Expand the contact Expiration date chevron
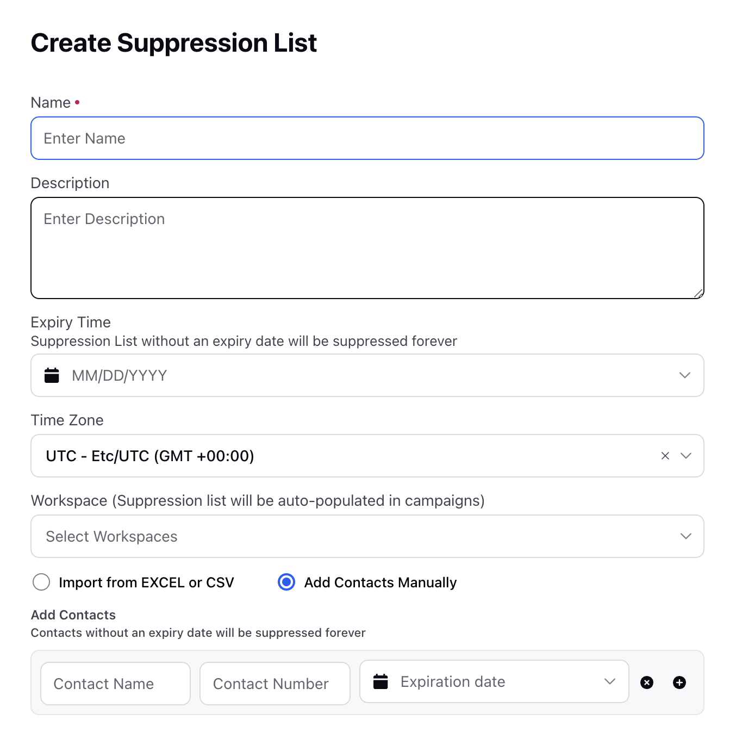The height and width of the screenshot is (732, 736). point(610,681)
